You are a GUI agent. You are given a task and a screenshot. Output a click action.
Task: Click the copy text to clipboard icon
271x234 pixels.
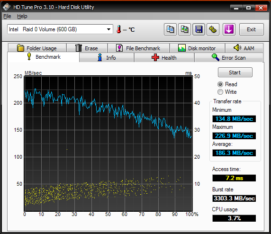pos(170,29)
